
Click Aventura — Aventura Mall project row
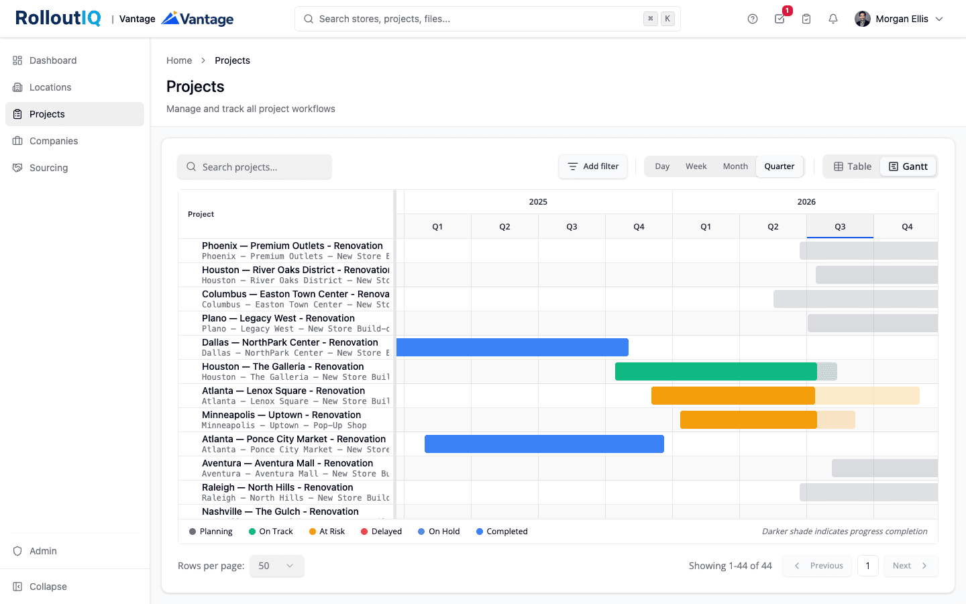(x=286, y=468)
